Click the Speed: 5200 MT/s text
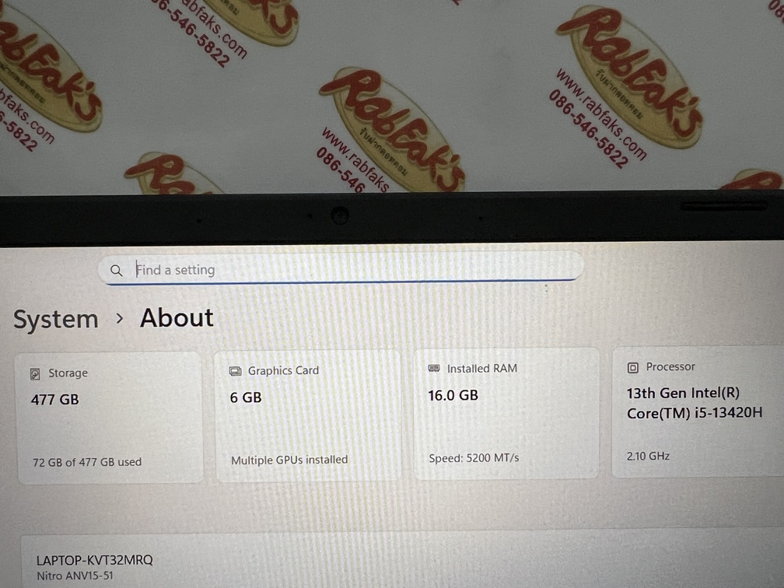This screenshot has height=588, width=784. point(474,457)
